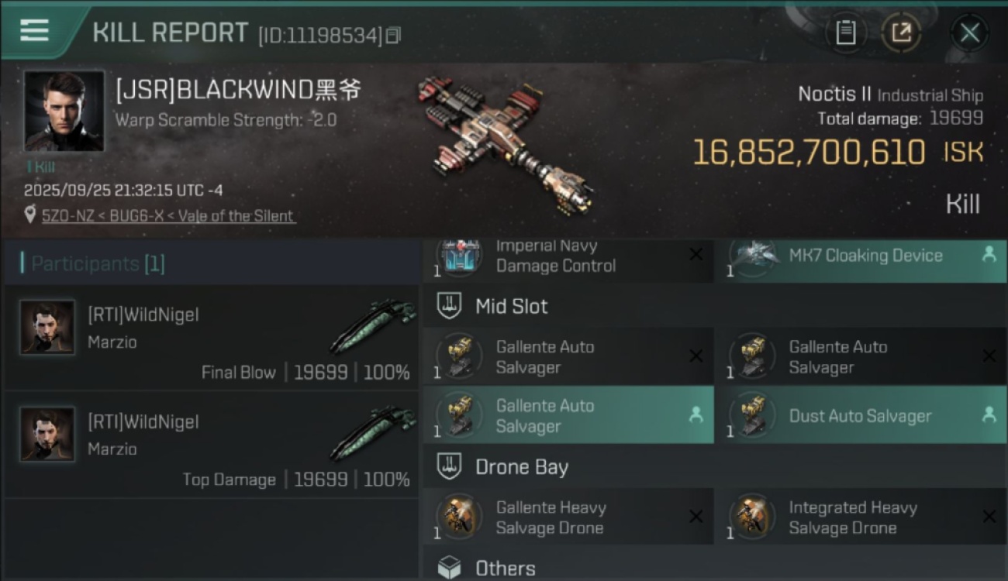The height and width of the screenshot is (581, 1008).
Task: Open the 5Z0-NZ location link
Action: [x=168, y=216]
